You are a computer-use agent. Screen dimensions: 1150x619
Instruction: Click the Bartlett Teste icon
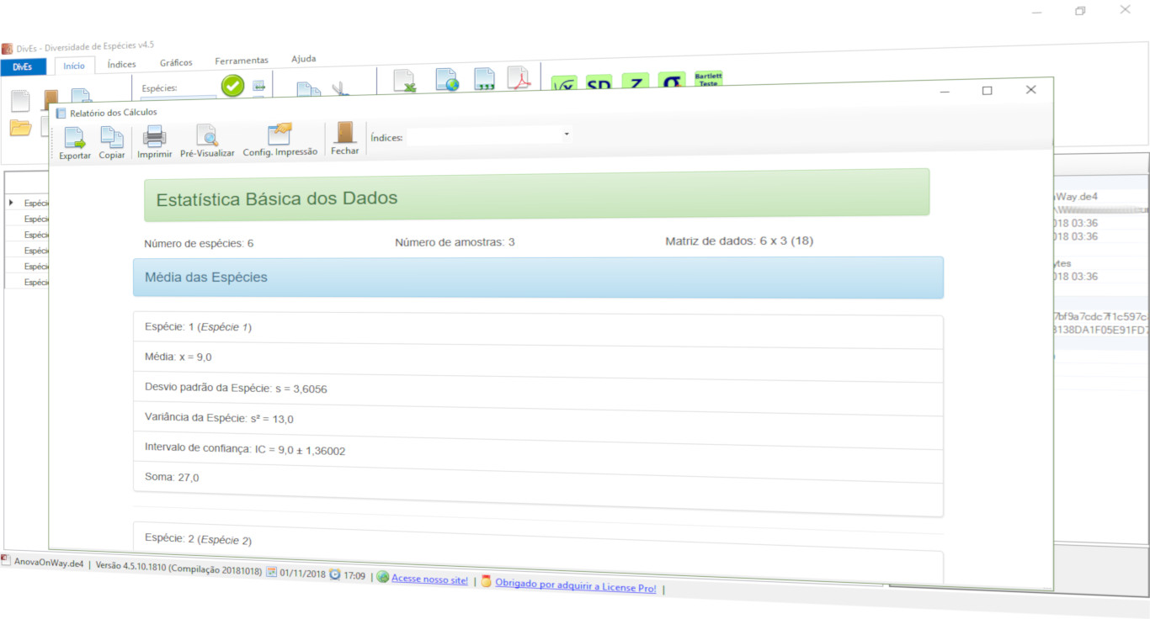708,78
